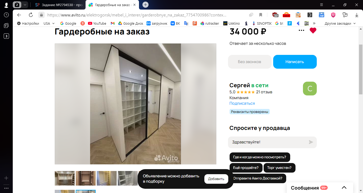The image size is (363, 193).
Task: Open the downloads arrow icon
Action: 357,15
